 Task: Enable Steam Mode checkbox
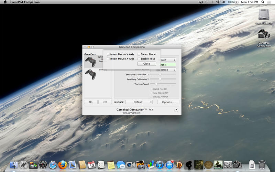pyautogui.click(x=139, y=54)
